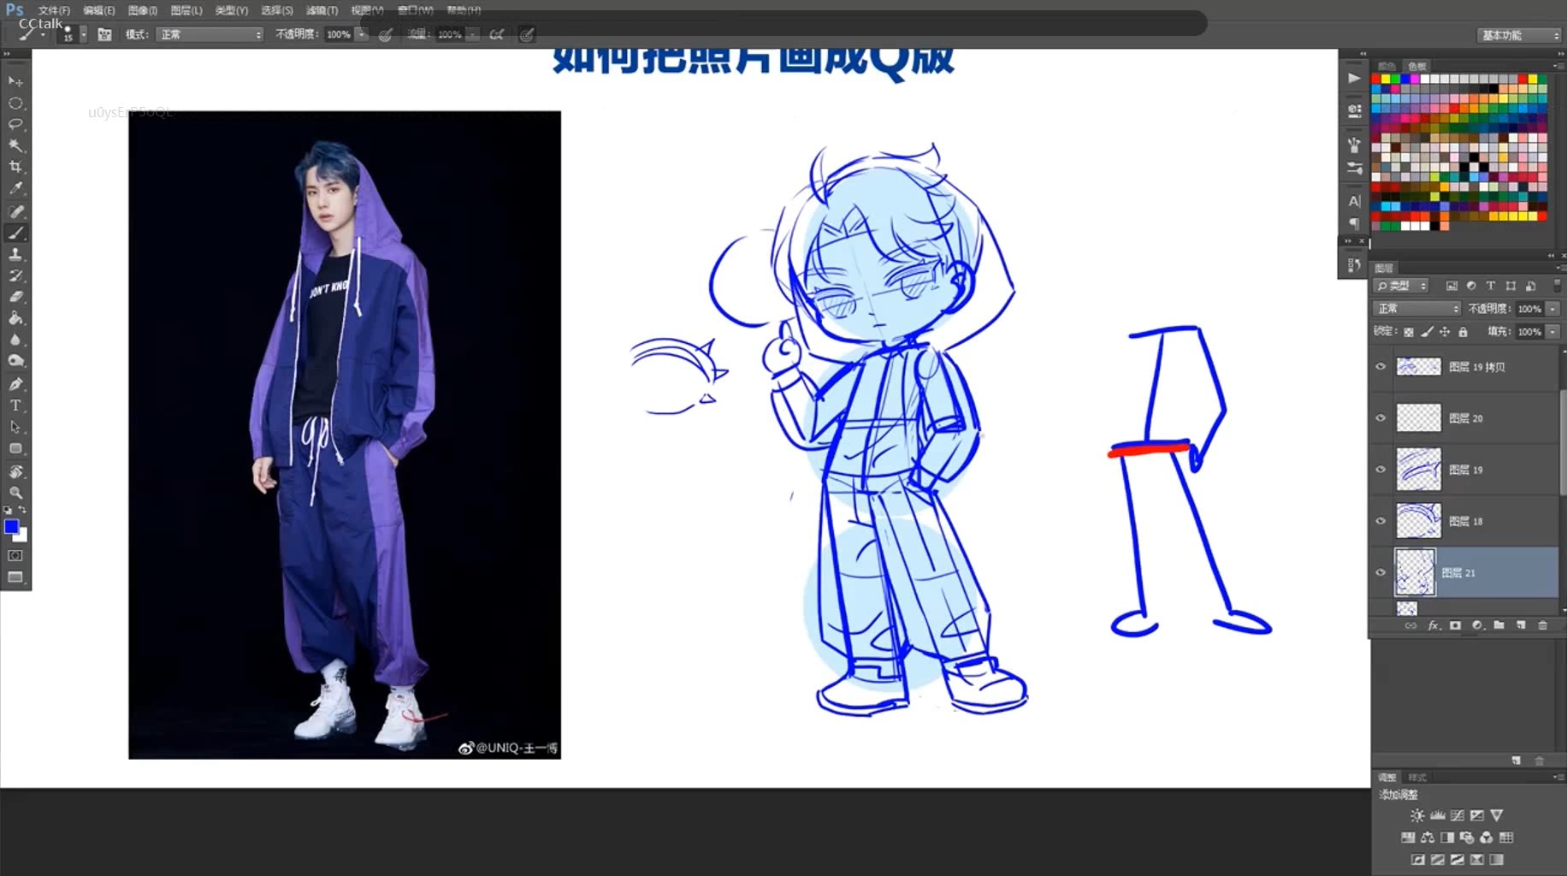Select layer 图层 19 拷贝 thumbnail

pyautogui.click(x=1418, y=366)
